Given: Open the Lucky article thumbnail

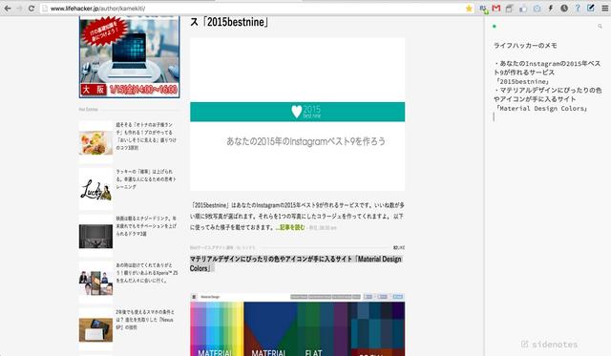Looking at the screenshot, I should (x=95, y=189).
